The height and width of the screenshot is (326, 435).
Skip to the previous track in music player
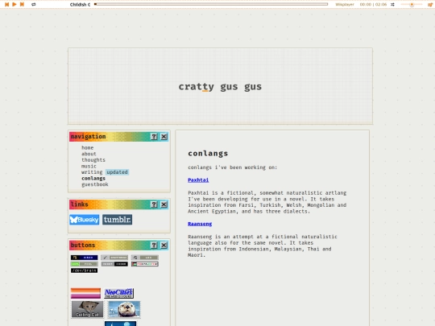(7, 5)
